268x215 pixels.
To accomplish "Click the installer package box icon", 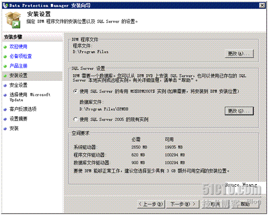I will click(x=13, y=20).
